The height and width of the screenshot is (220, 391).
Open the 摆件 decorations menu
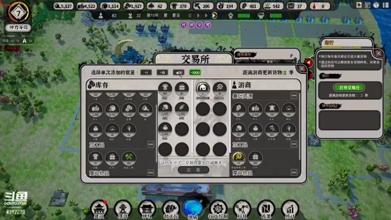click(x=123, y=209)
